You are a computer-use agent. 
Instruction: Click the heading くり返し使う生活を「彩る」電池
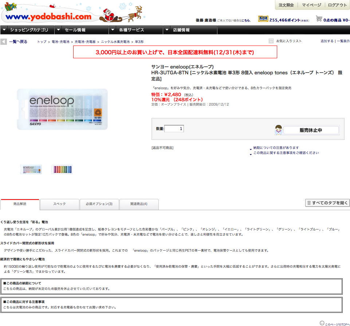(24, 222)
